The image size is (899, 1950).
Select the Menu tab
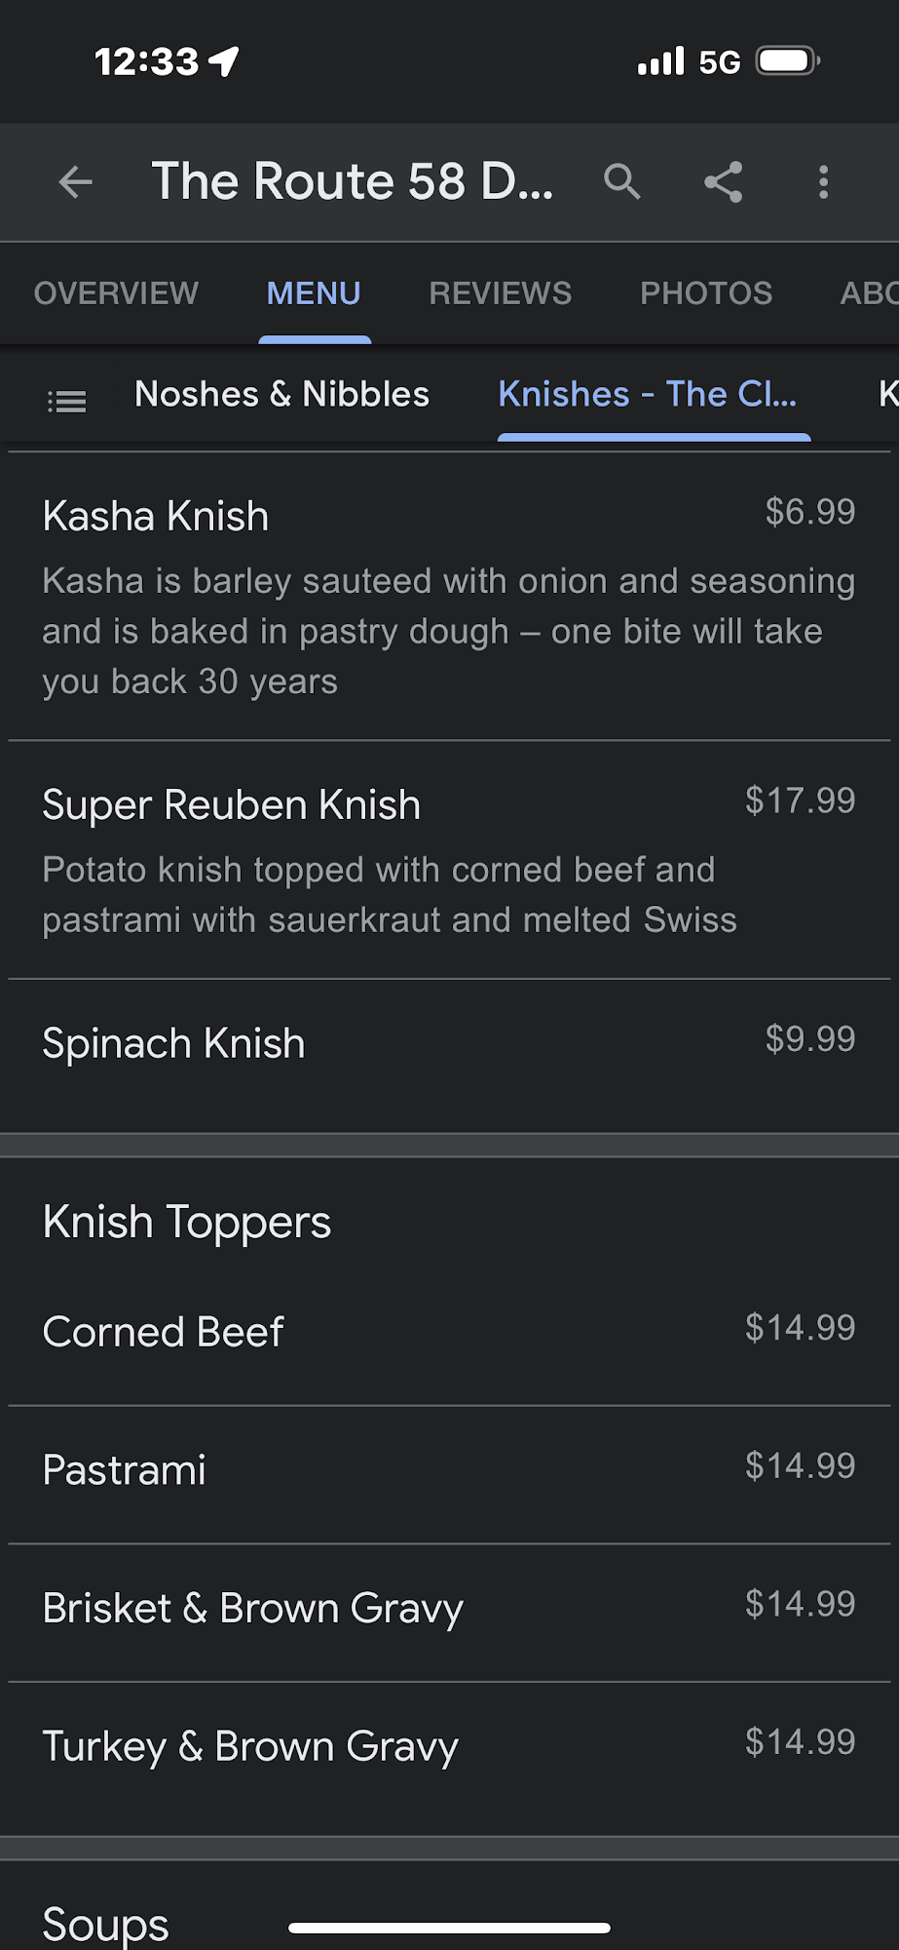(314, 293)
